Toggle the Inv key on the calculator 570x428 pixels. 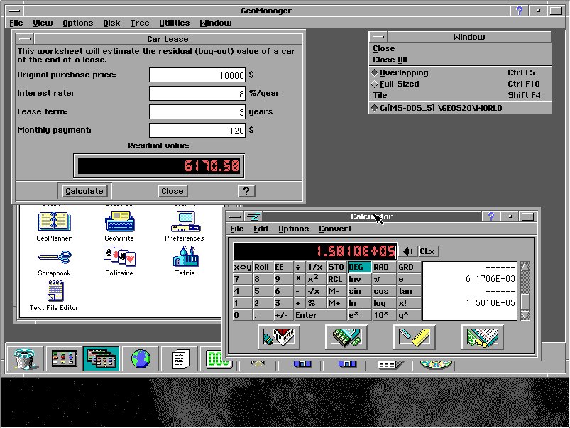point(359,279)
